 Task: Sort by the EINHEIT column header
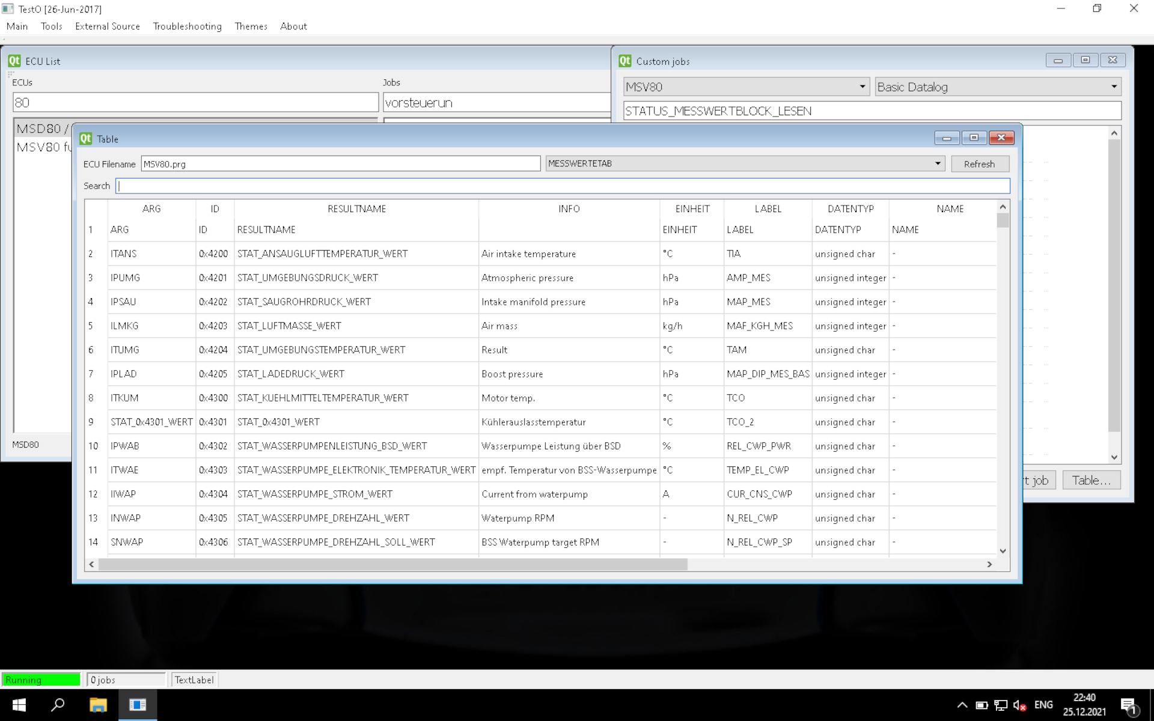pos(692,208)
